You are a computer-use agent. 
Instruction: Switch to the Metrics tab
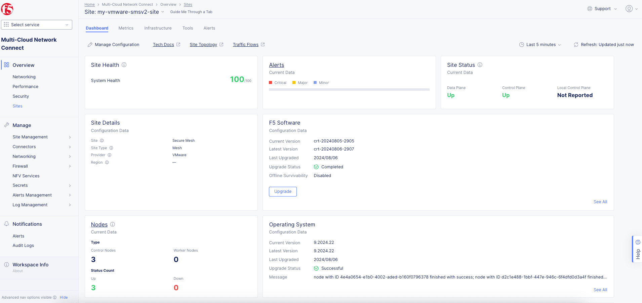click(x=126, y=28)
